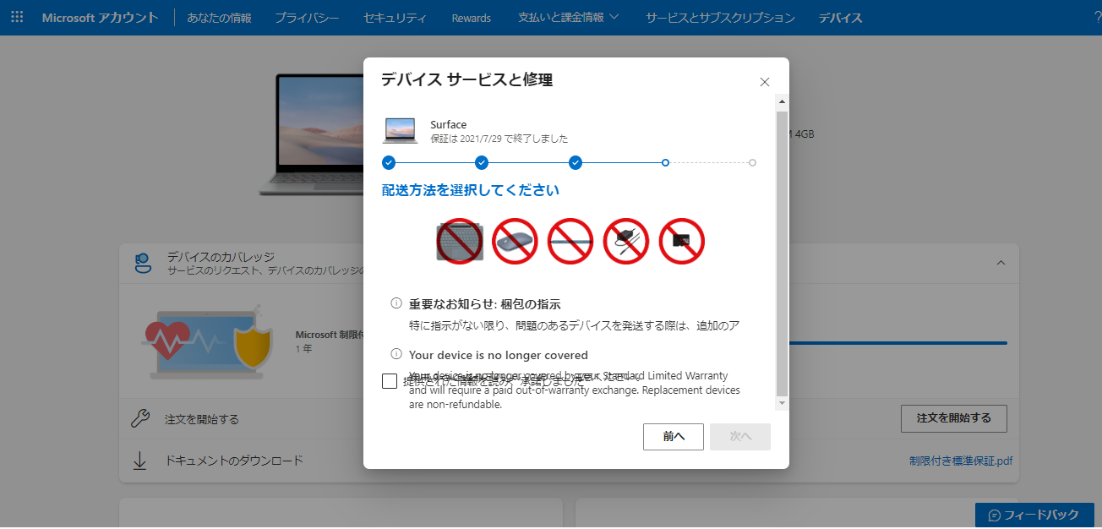Click the background 注文を開始する button

954,418
